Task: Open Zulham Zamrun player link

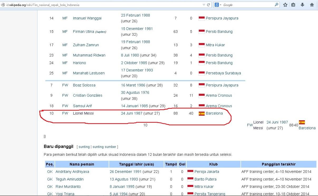Action: (x=86, y=45)
